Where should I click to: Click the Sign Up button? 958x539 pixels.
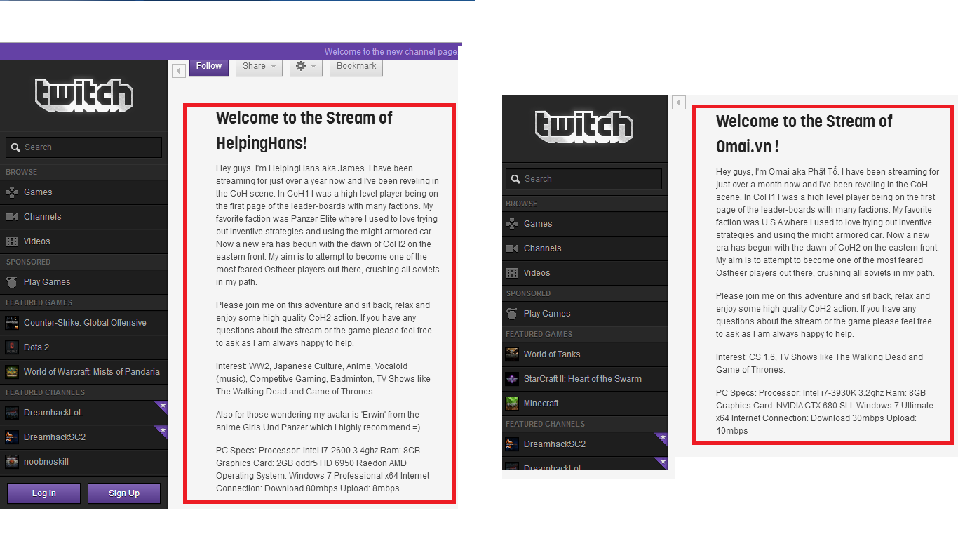point(124,493)
